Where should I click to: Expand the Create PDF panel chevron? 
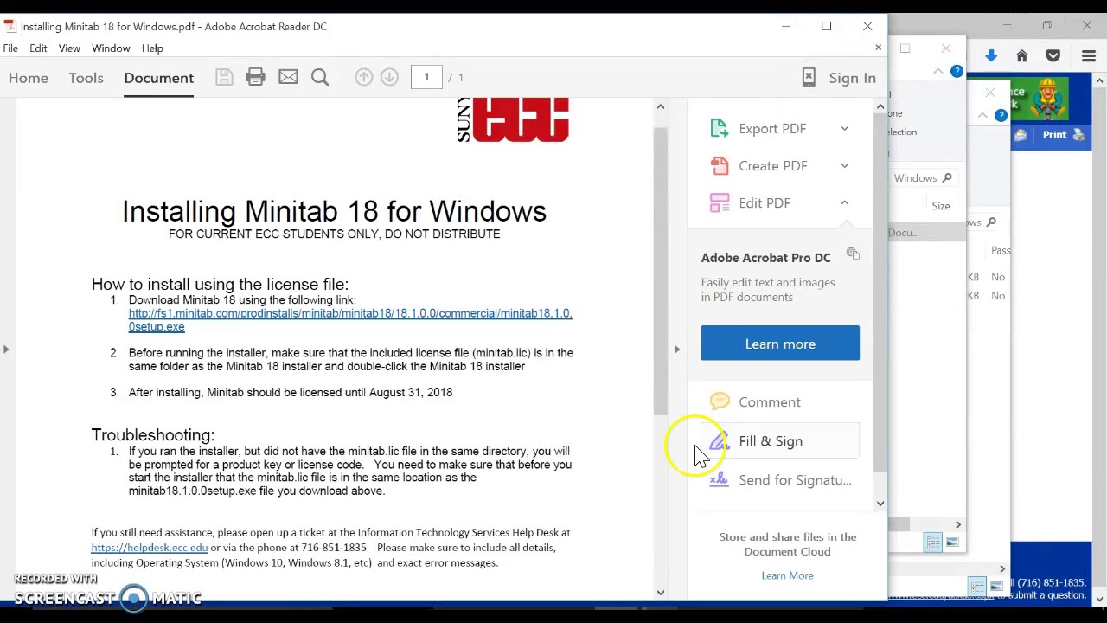[844, 165]
